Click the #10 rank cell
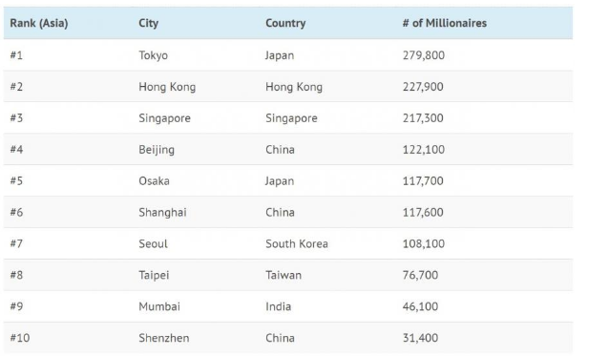This screenshot has width=608, height=356. point(20,338)
